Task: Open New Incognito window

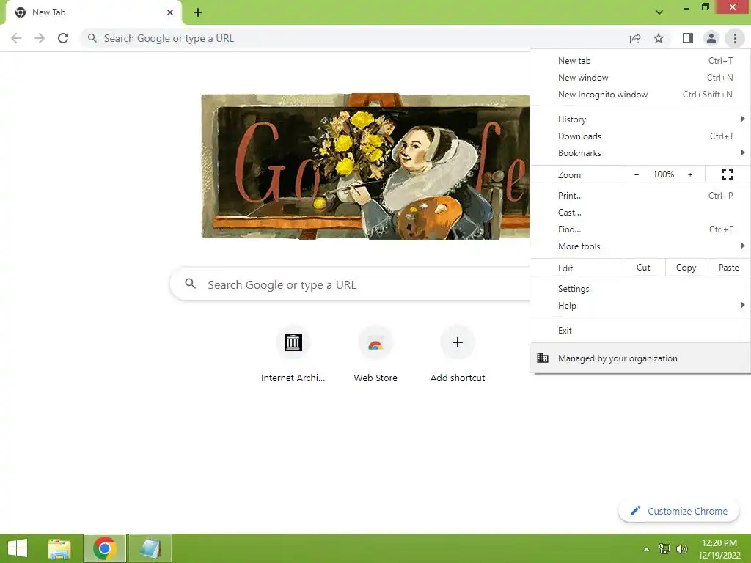Action: point(640,95)
